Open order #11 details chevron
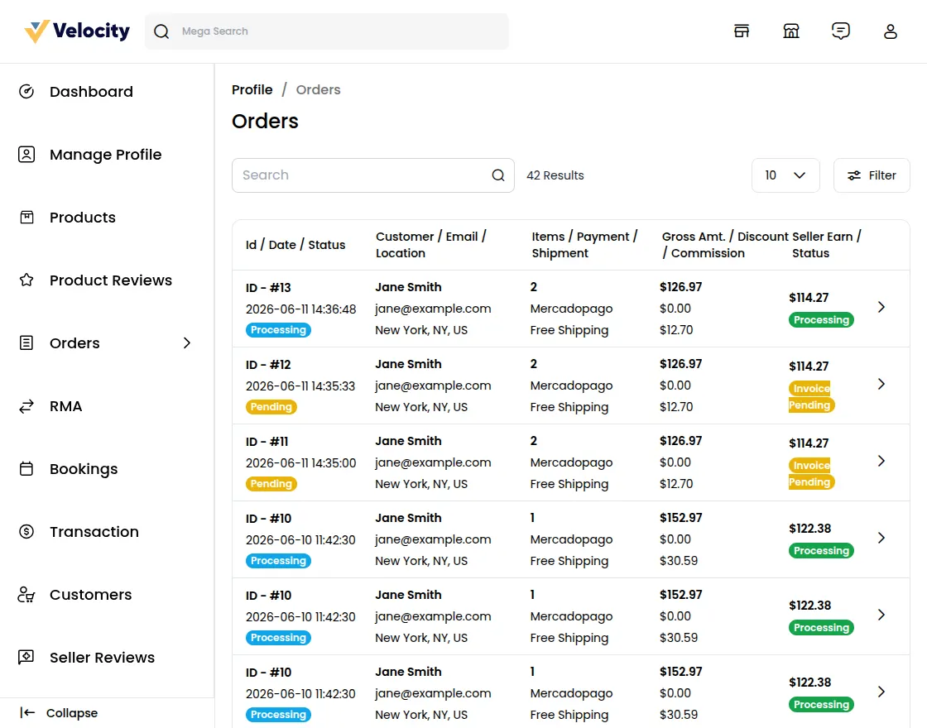Screen dimensions: 927x728 point(881,461)
